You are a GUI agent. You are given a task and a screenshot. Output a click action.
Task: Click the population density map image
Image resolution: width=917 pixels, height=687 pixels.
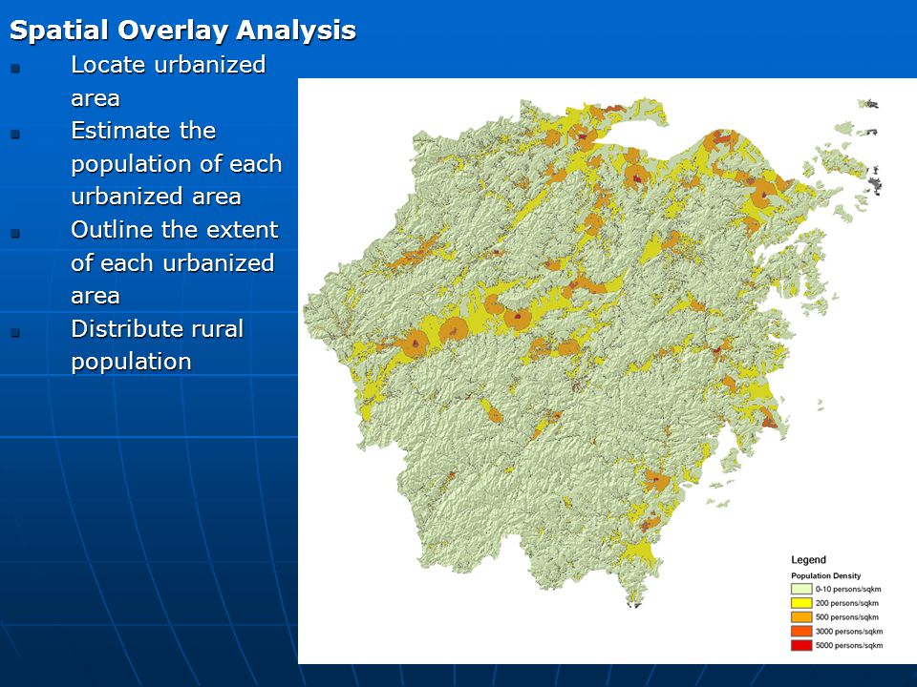(x=608, y=371)
